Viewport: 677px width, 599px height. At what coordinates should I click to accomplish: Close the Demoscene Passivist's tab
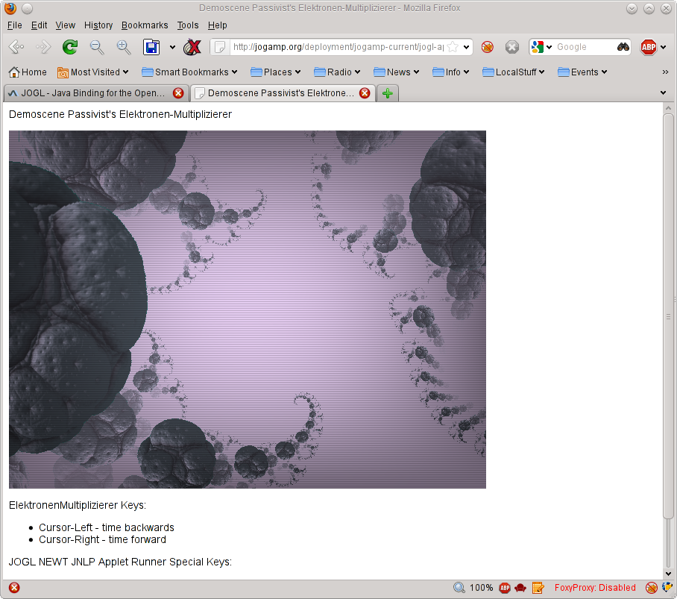click(365, 92)
